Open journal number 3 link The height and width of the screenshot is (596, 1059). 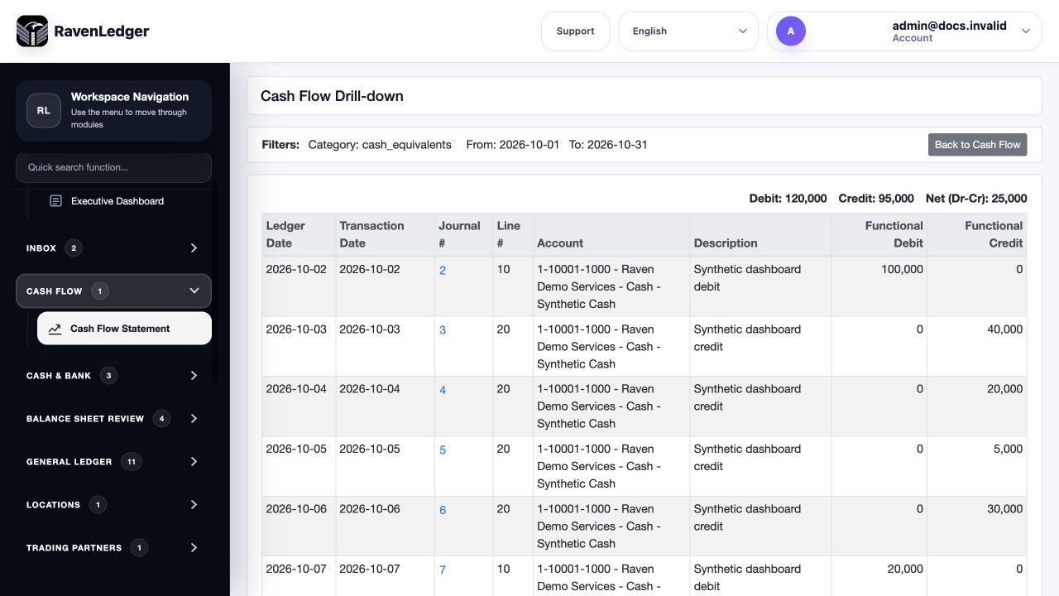(x=443, y=330)
